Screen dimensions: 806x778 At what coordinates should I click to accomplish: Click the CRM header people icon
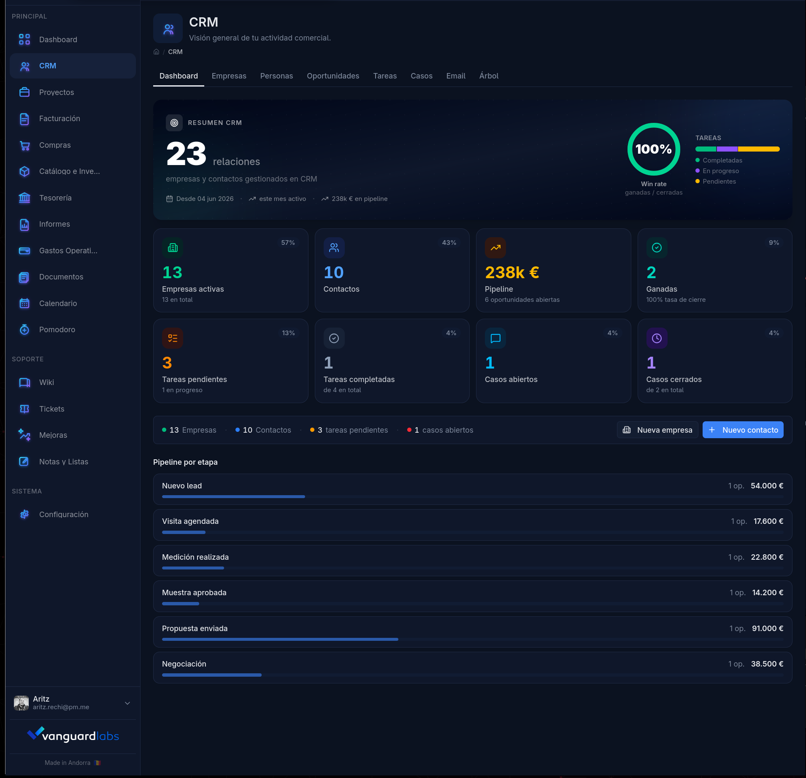coord(168,28)
